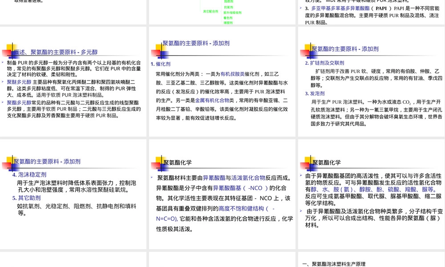The image size is (445, 267).
Task: Click the blue term 有机叔胺类
Action: point(232,74)
